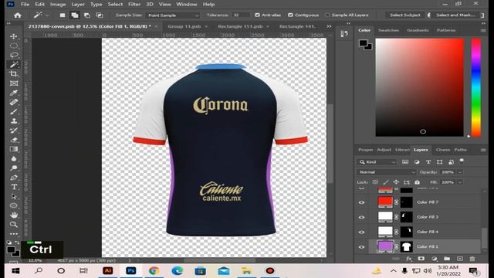Select the Eraser tool
This screenshot has width=494, height=278.
(x=14, y=140)
